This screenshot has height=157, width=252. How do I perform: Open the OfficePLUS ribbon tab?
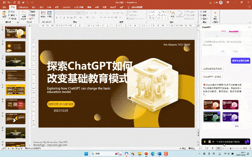click(x=23, y=7)
